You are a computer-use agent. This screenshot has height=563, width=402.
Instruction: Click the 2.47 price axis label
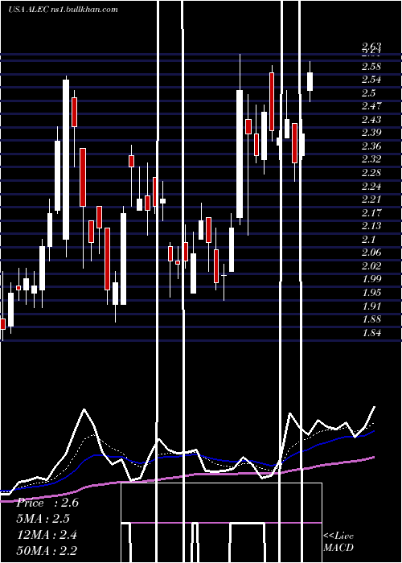[371, 106]
